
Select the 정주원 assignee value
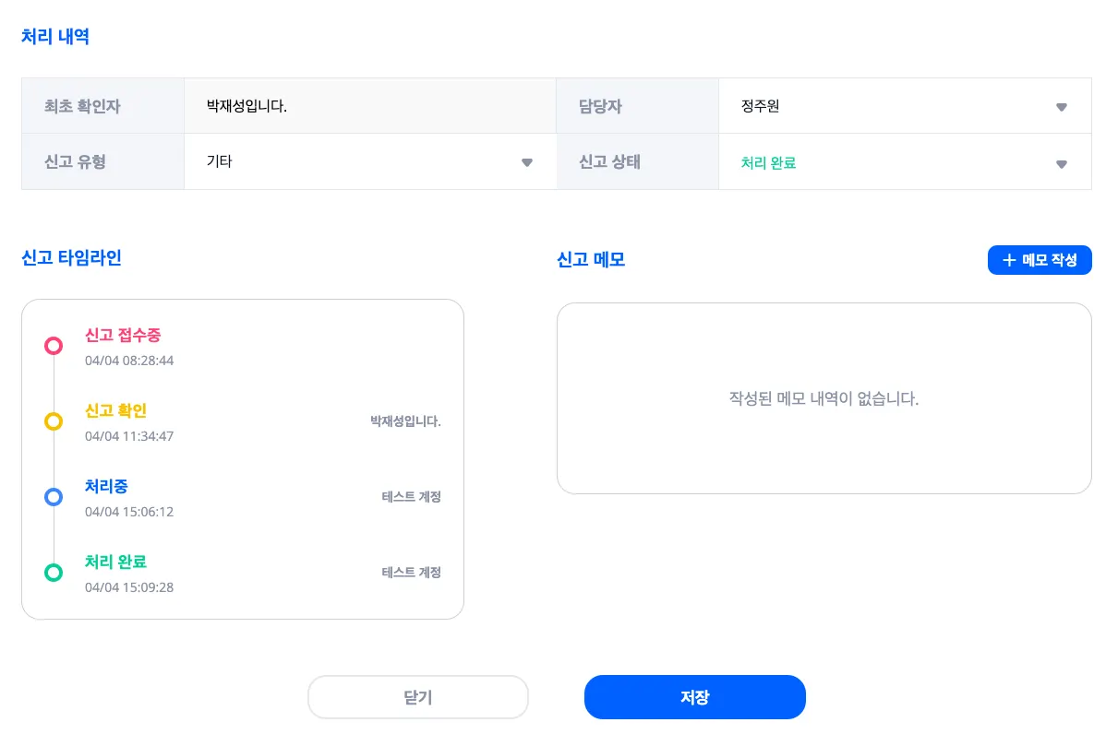760,106
